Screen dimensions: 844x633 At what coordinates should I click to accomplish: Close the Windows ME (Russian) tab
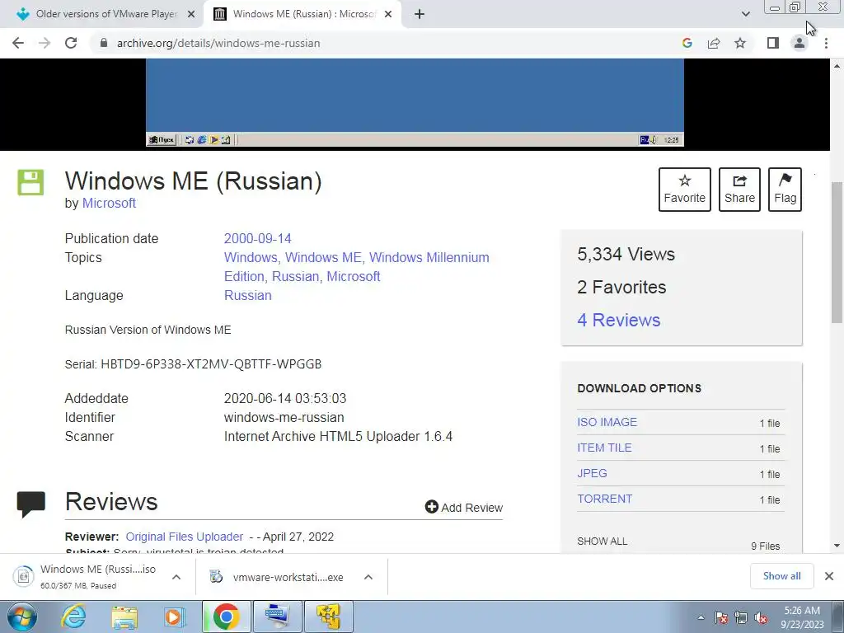388,15
